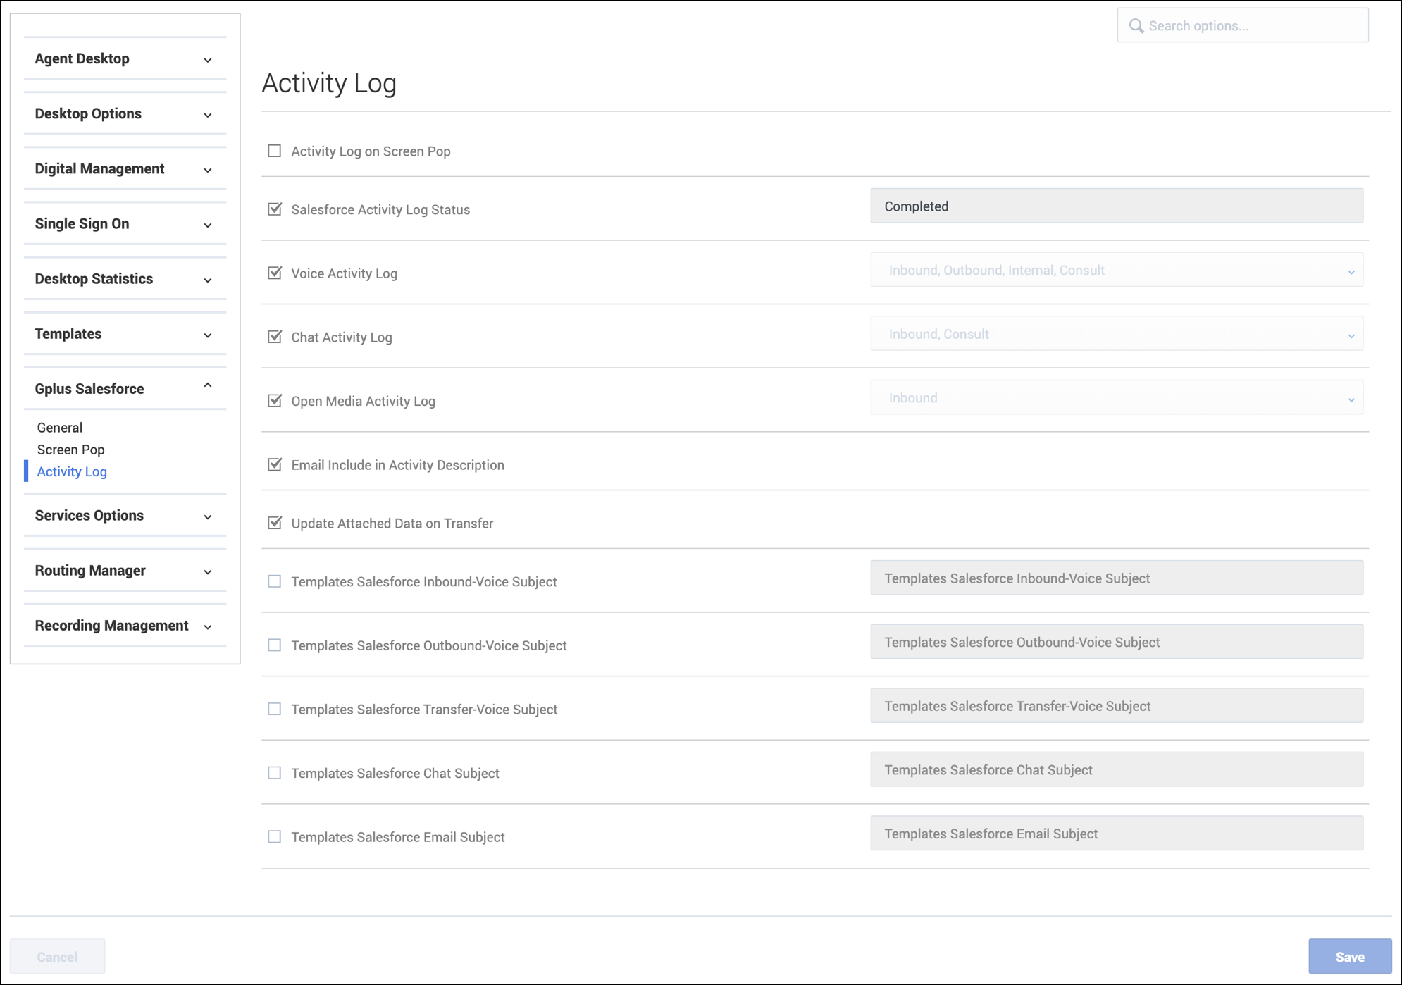Image resolution: width=1402 pixels, height=985 pixels.
Task: Open the General settings page
Action: [60, 428]
